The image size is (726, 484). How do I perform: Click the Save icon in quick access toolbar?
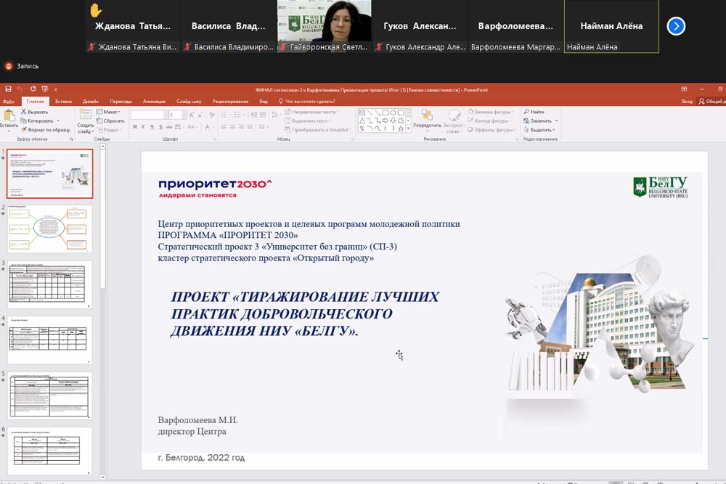[x=8, y=89]
